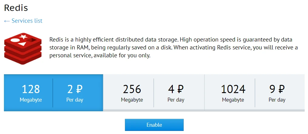Screen dimensions: 308x134
Task: Click the "Megabyte" label under 128
Action: tap(31, 100)
